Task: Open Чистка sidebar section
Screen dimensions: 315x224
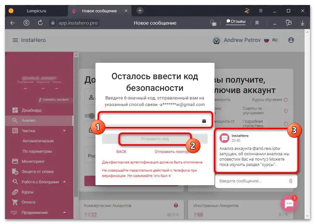Action: (x=28, y=131)
